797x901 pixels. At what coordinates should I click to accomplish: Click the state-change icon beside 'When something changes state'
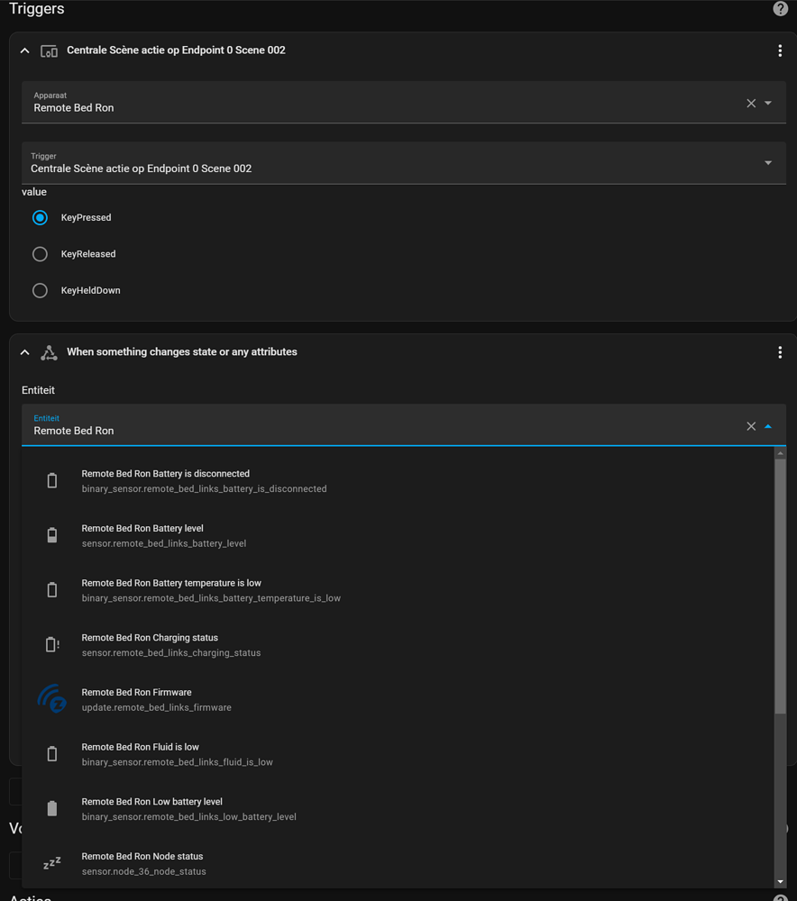click(49, 352)
